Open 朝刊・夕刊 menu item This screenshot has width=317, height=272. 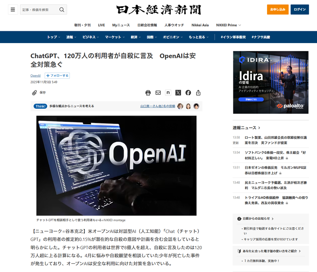[82, 25]
